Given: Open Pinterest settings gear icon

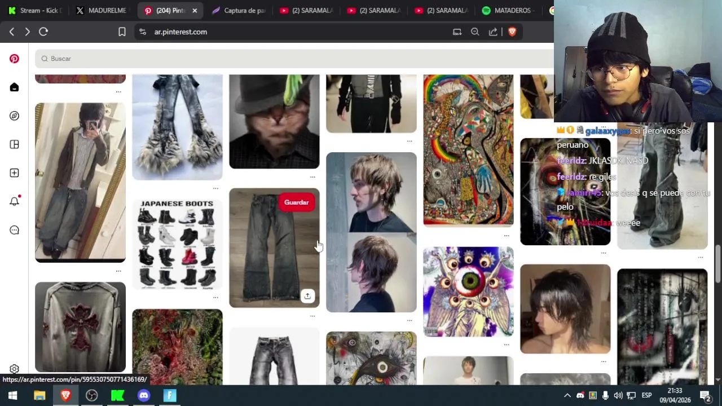Looking at the screenshot, I should [x=14, y=369].
